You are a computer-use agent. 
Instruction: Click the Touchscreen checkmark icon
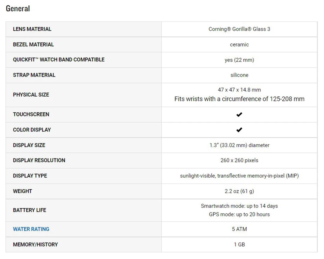tap(239, 114)
